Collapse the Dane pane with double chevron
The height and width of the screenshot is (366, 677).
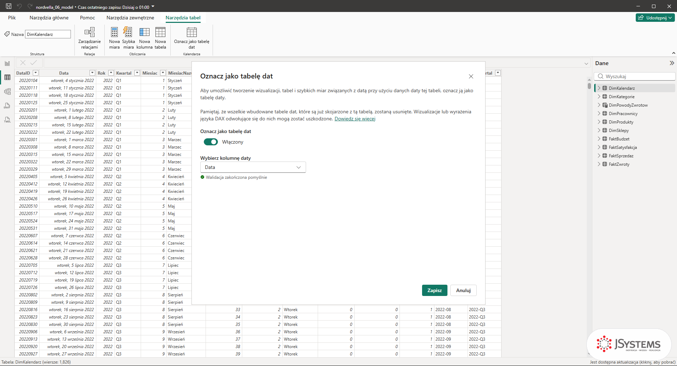pyautogui.click(x=672, y=63)
